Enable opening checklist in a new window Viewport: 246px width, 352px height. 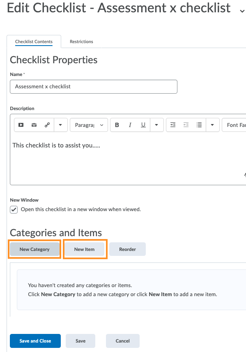[14, 209]
